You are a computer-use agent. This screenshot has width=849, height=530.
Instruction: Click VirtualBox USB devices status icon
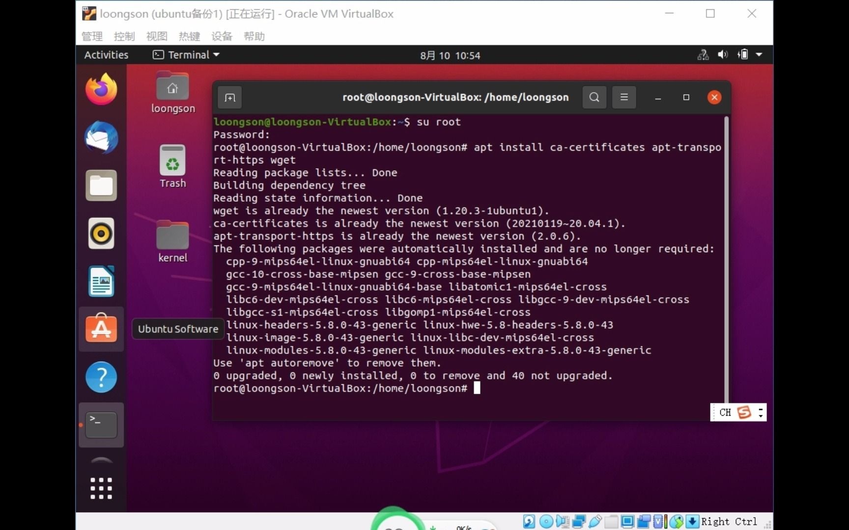[x=595, y=521]
